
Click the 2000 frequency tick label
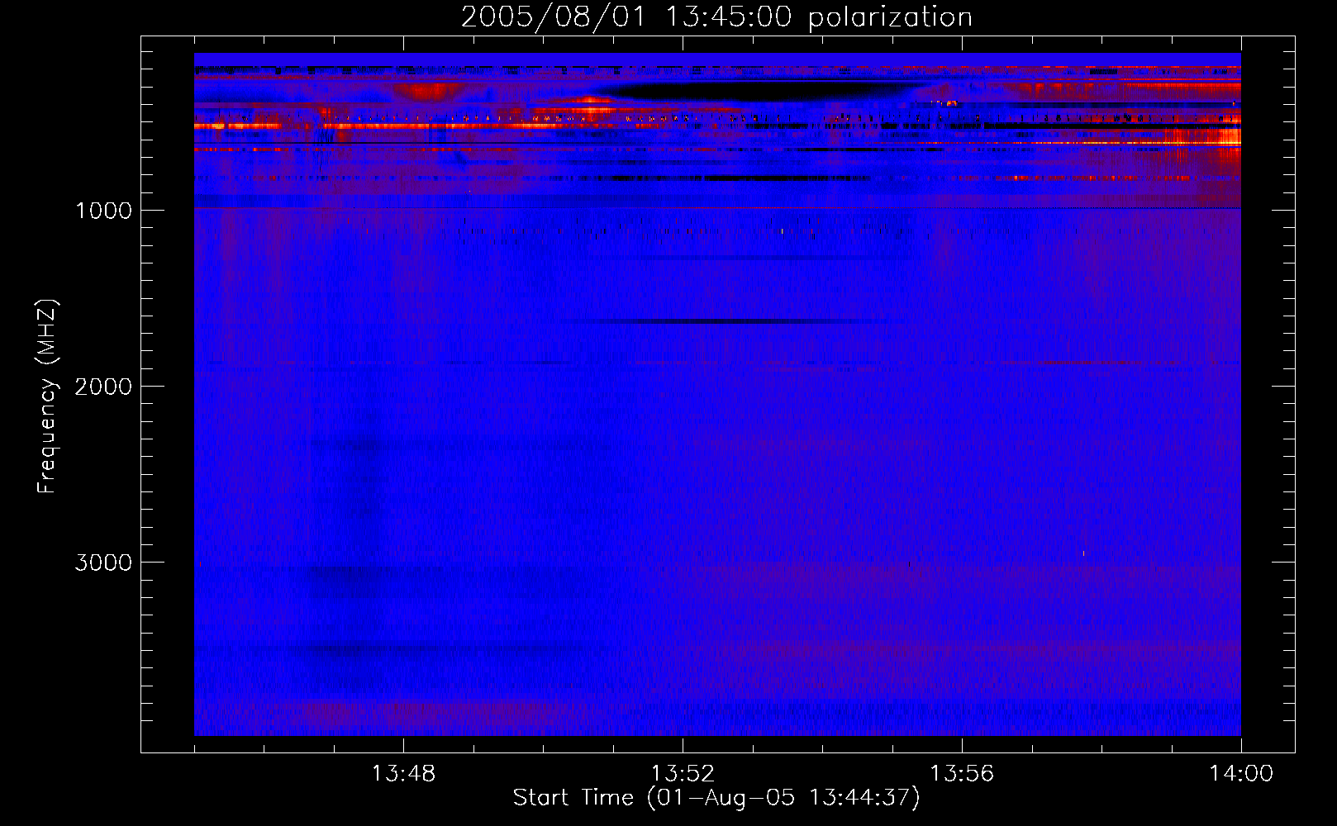(x=103, y=387)
